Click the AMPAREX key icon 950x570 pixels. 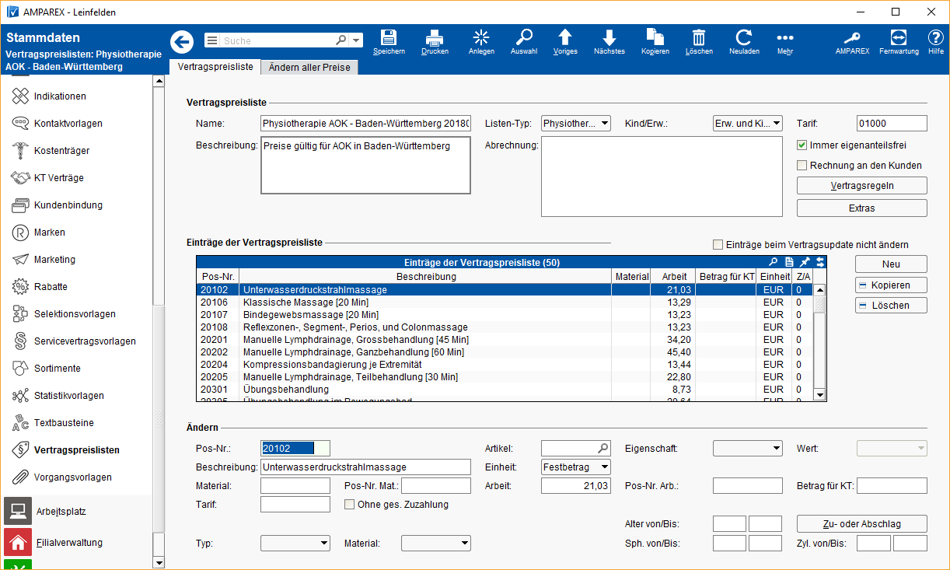[853, 42]
